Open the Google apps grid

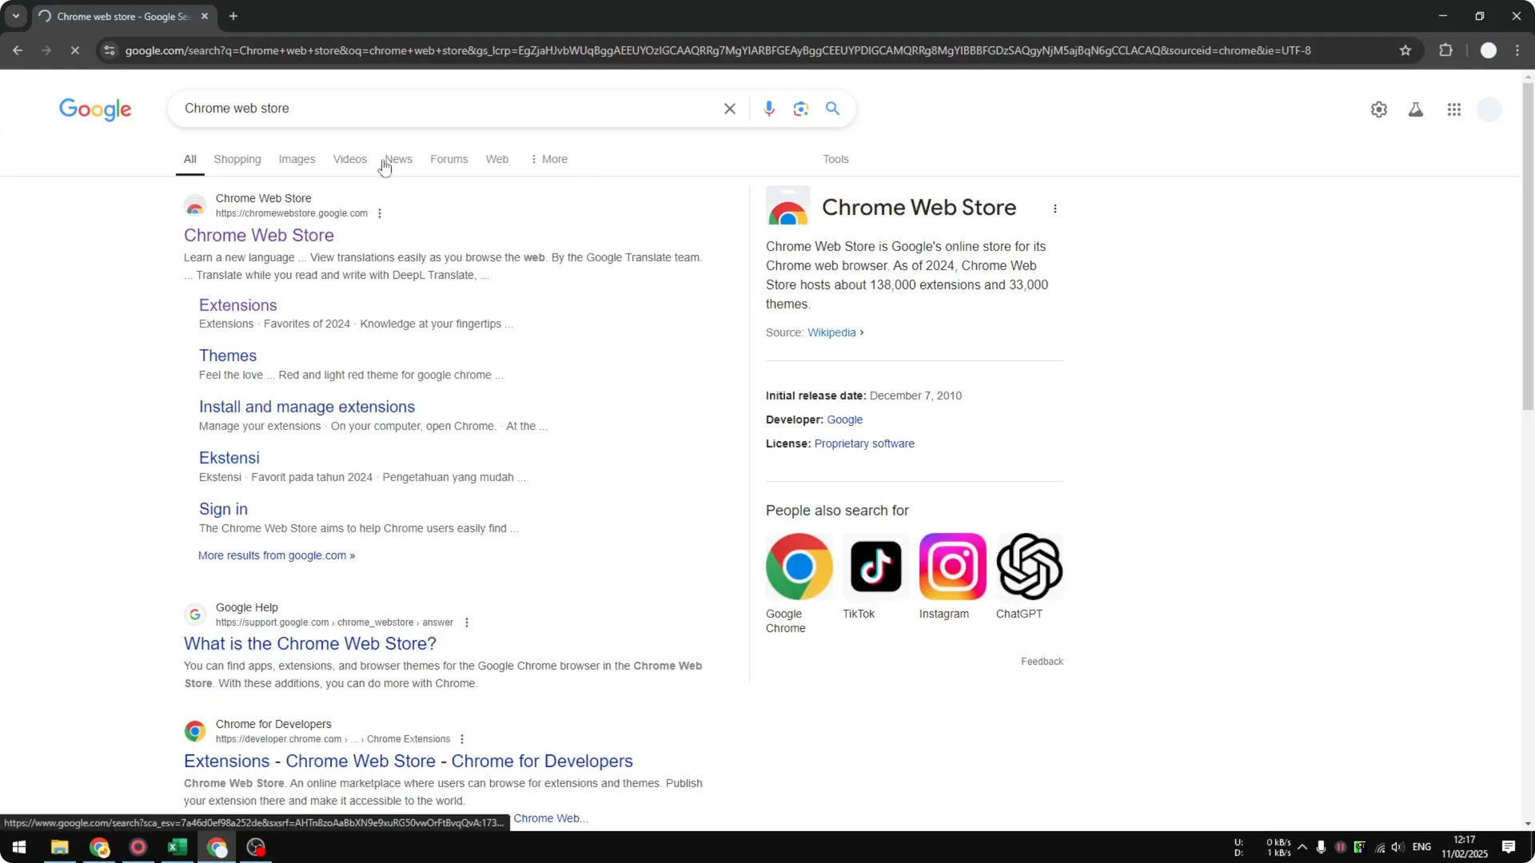pos(1454,109)
